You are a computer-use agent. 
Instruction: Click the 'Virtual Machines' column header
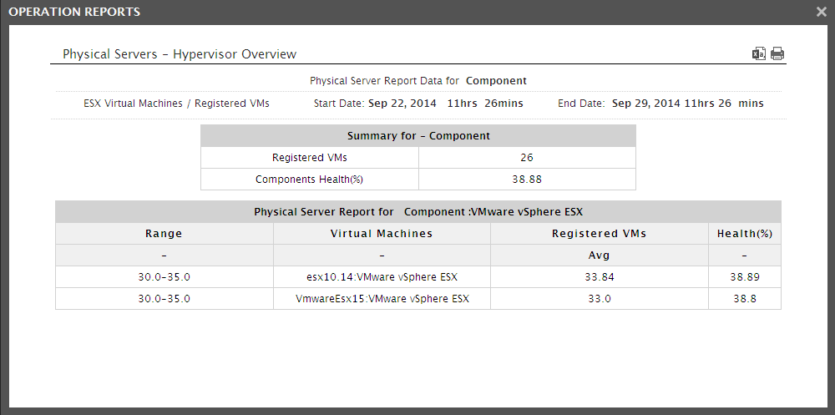382,233
